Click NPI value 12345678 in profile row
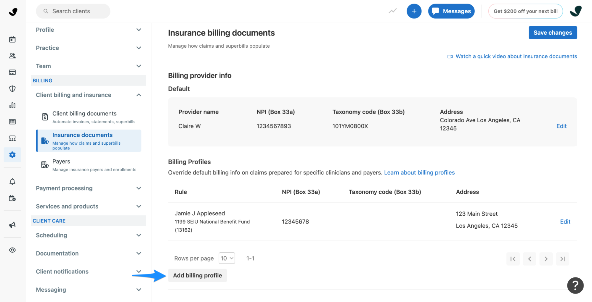Image resolution: width=592 pixels, height=302 pixels. [295, 222]
